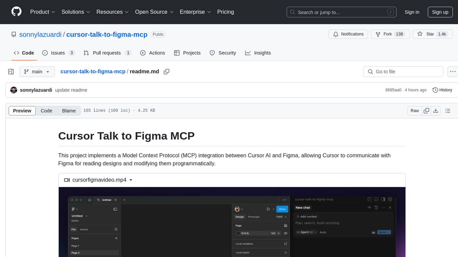Click the Sign in link

[412, 12]
